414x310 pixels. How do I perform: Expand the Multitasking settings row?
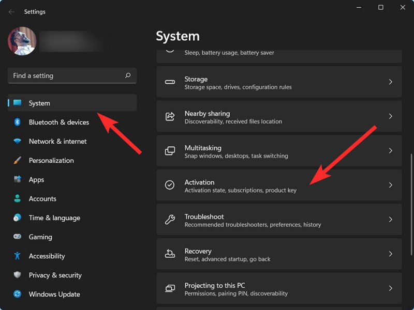(x=279, y=150)
